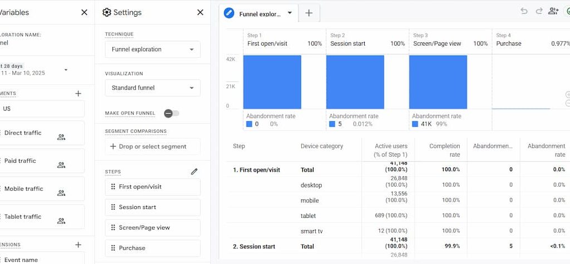The width and height of the screenshot is (570, 264).
Task: Click the blue Step 3 abandonment swatch
Action: pos(415,124)
